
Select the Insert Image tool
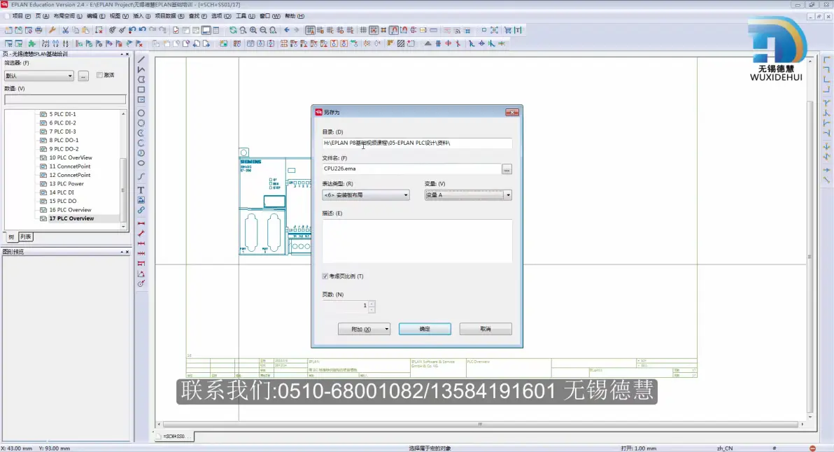pyautogui.click(x=141, y=200)
